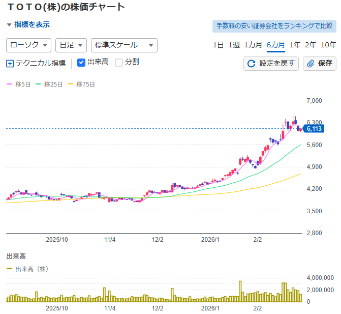
Task: Switch to the 1日 period tab
Action: (218, 45)
